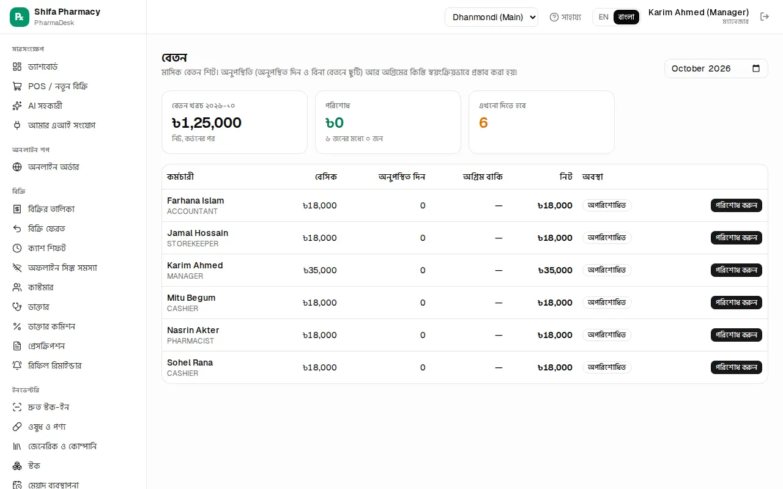Open POS / নতুন বিক্রি icon
The width and height of the screenshot is (783, 489).
pyautogui.click(x=17, y=86)
